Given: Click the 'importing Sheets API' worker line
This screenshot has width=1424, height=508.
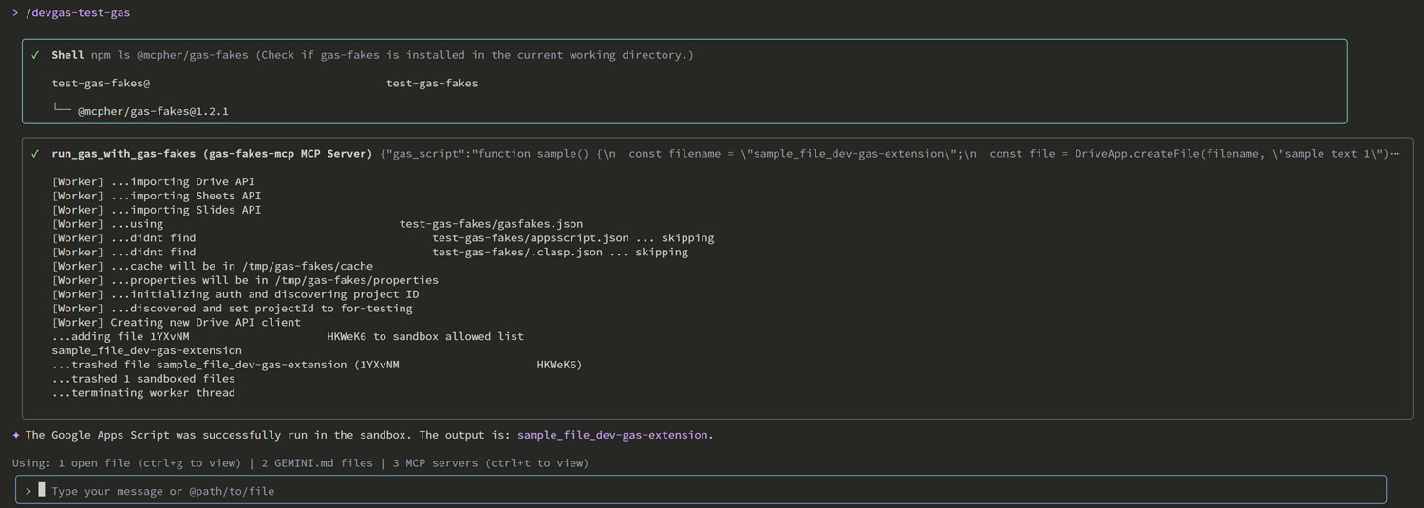Looking at the screenshot, I should 156,196.
